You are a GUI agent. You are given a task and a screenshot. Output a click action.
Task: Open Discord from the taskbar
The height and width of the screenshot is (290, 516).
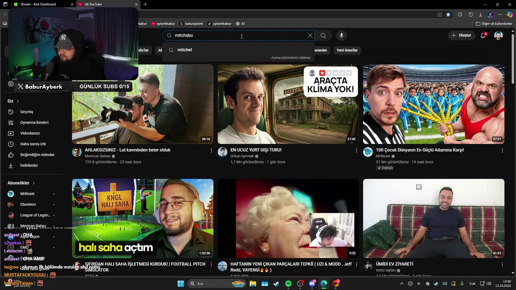(x=312, y=284)
